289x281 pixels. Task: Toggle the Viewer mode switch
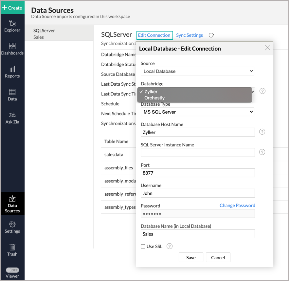point(12,270)
